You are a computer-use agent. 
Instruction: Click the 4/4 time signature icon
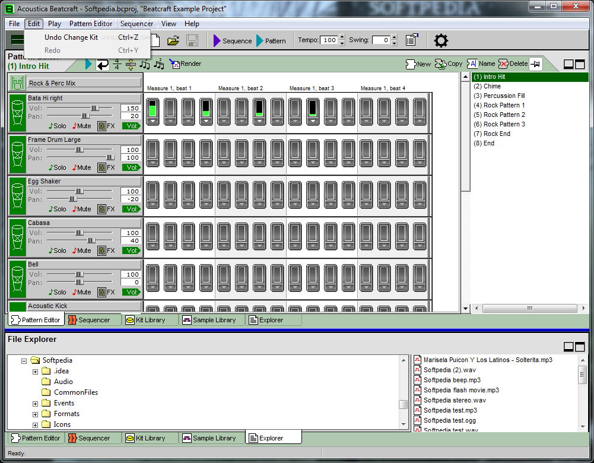click(x=117, y=64)
